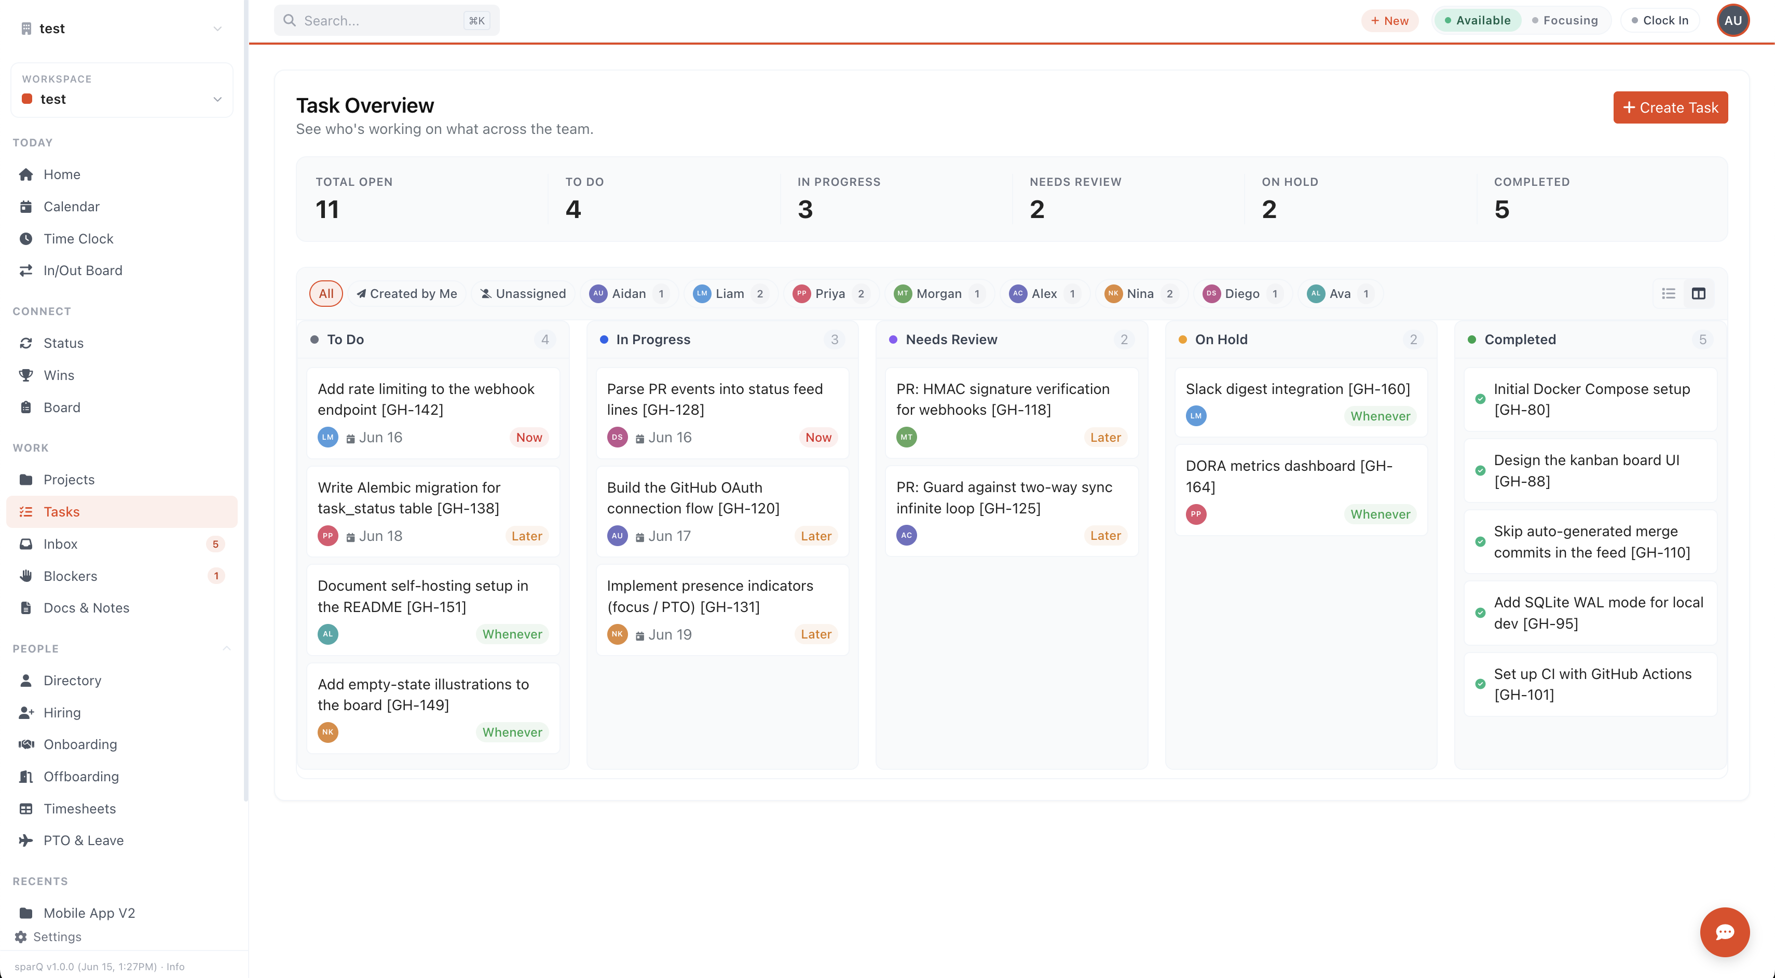Toggle check on kanban board UI GH-88
Screen dimensions: 1775x978
click(x=1480, y=471)
